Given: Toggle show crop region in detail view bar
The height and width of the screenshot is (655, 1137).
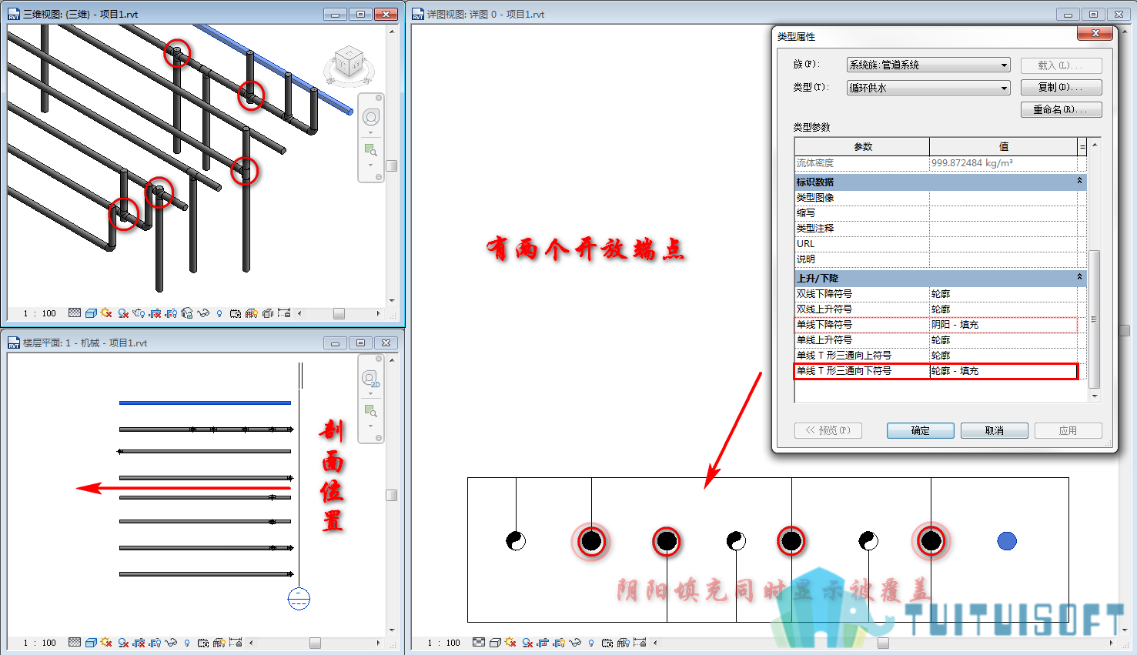Looking at the screenshot, I should point(559,642).
